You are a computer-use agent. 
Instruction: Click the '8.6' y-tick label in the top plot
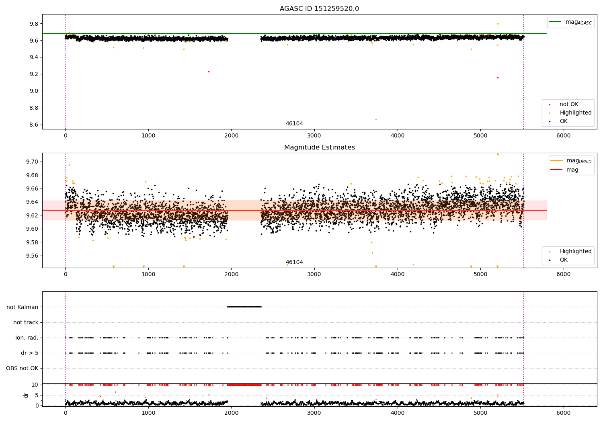coord(34,125)
